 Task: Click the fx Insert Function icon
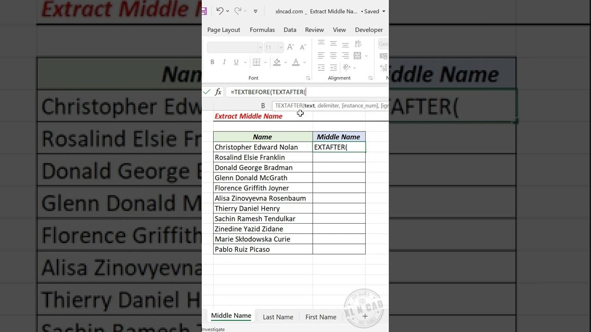(x=218, y=92)
